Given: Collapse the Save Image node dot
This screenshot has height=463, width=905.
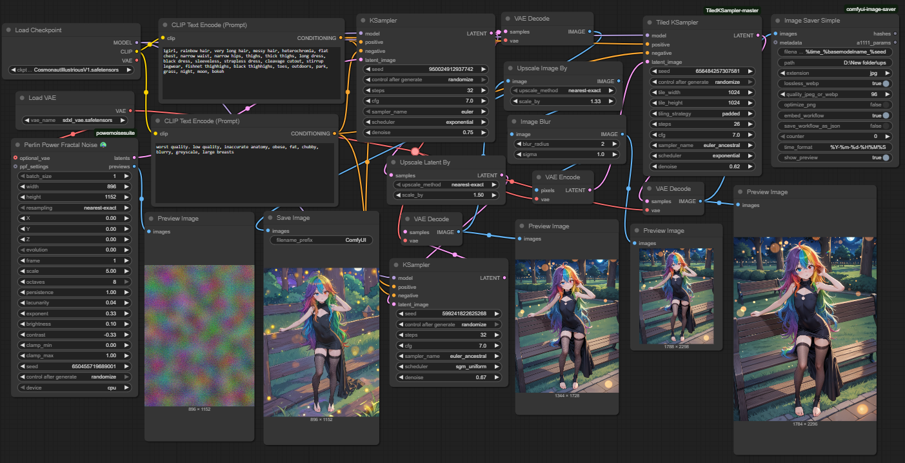Looking at the screenshot, I should (x=270, y=218).
